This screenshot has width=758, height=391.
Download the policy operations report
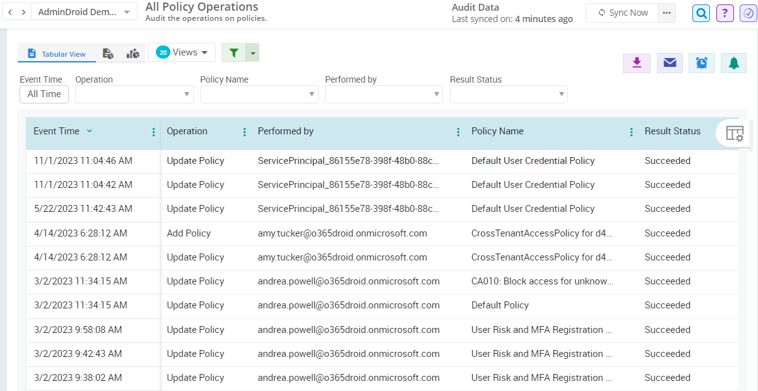(636, 63)
